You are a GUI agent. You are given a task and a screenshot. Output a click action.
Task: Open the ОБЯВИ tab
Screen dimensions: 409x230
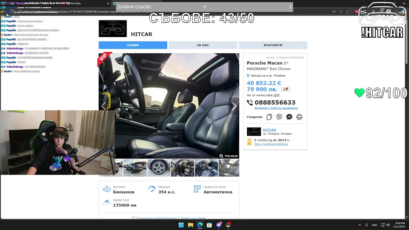pos(133,45)
